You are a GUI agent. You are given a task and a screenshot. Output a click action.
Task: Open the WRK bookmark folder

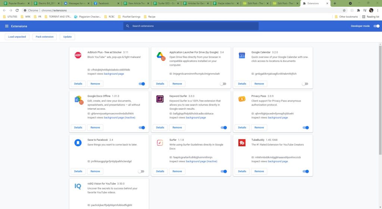pos(26,17)
